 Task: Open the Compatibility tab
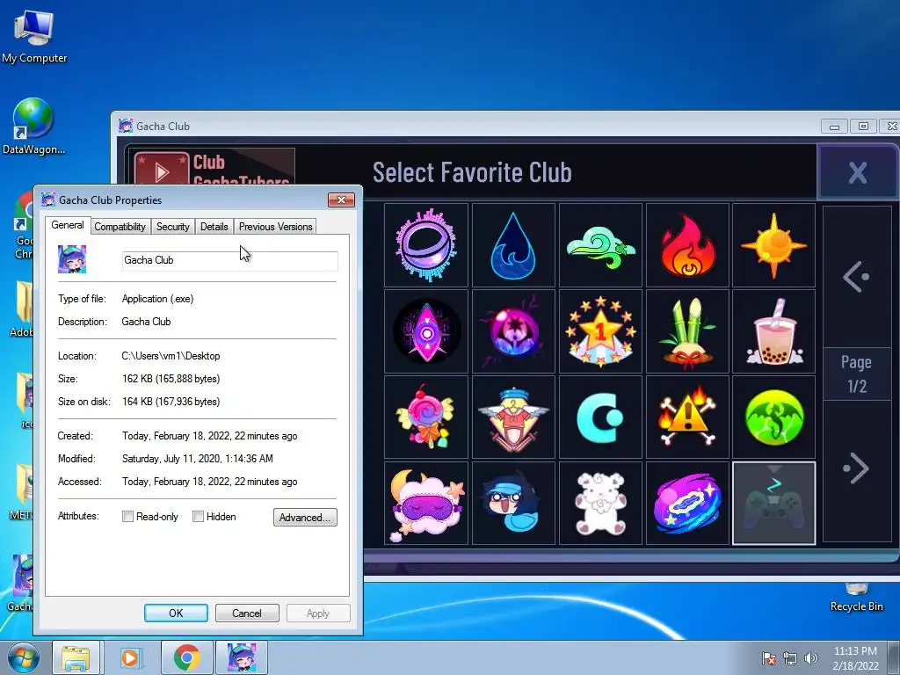pos(120,227)
